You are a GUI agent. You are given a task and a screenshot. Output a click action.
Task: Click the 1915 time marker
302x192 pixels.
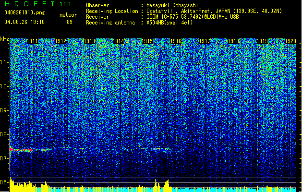(x=147, y=41)
